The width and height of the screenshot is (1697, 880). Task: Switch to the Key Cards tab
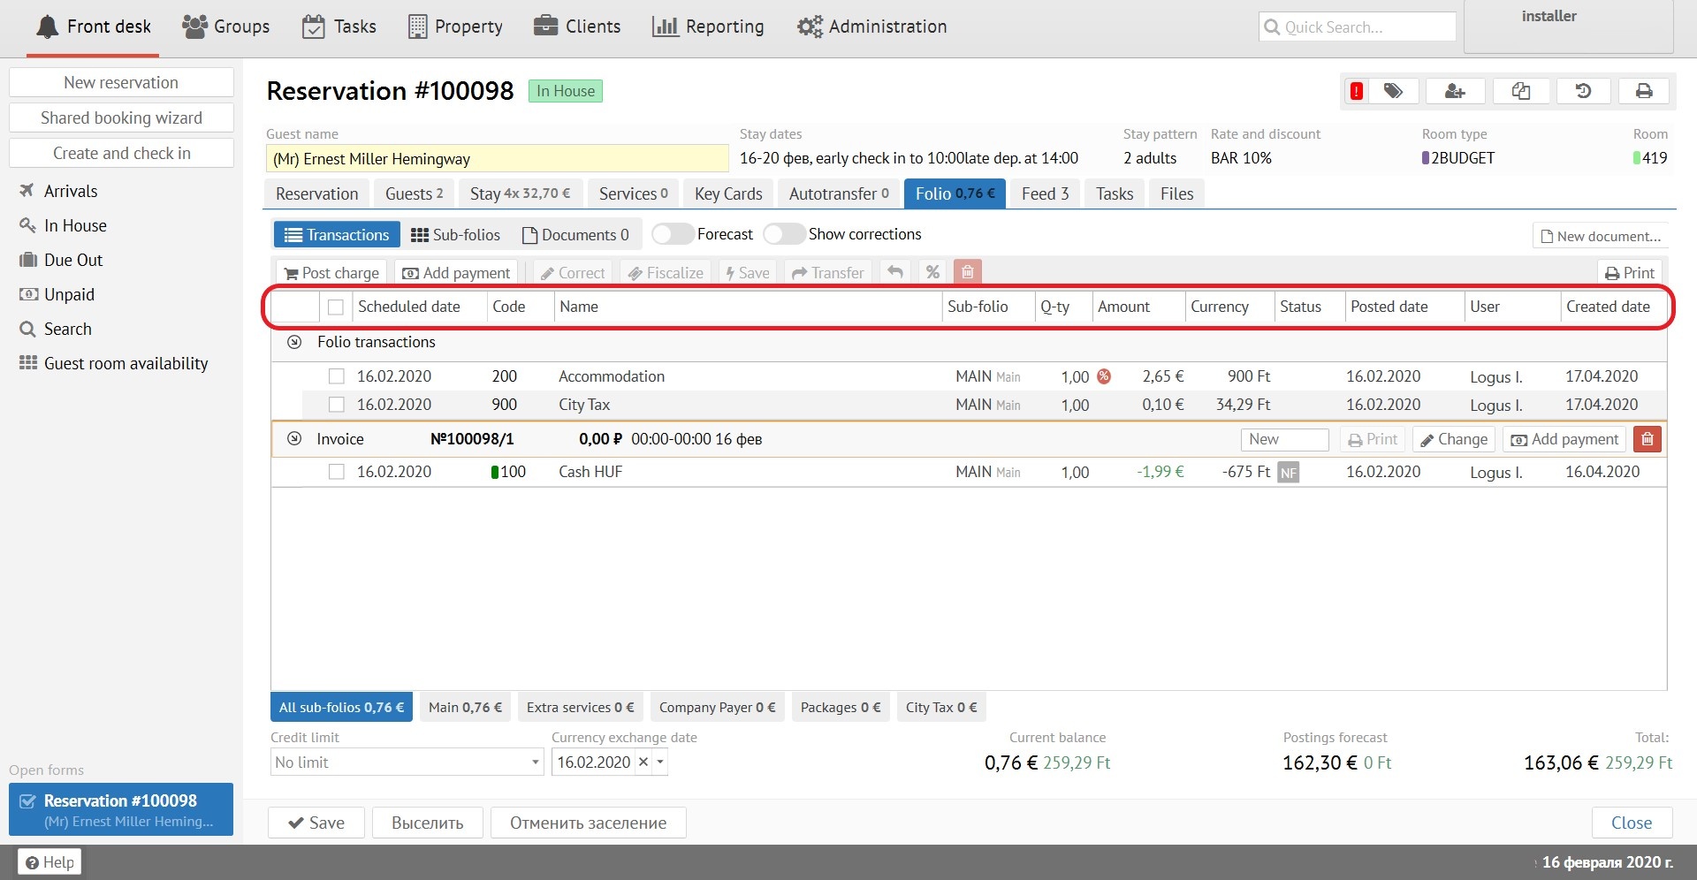pyautogui.click(x=727, y=193)
